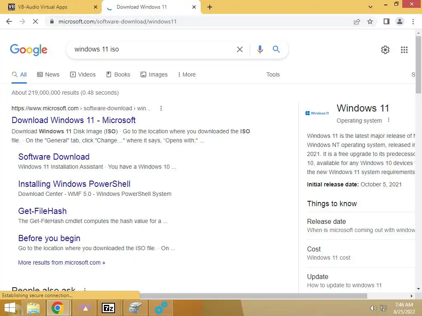Select the Images results filter

[154, 74]
